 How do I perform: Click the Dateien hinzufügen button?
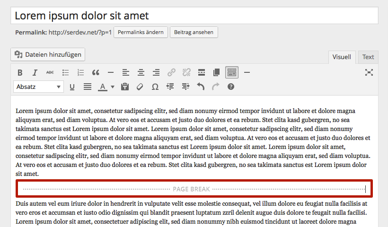click(x=48, y=54)
